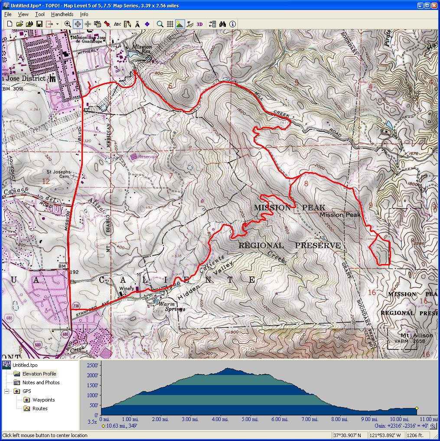Select the Zoom In magnifier tool

click(x=68, y=24)
